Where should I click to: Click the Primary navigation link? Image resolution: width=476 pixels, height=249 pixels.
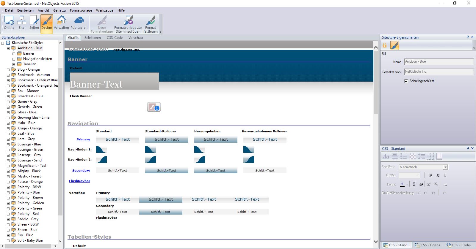click(x=83, y=139)
